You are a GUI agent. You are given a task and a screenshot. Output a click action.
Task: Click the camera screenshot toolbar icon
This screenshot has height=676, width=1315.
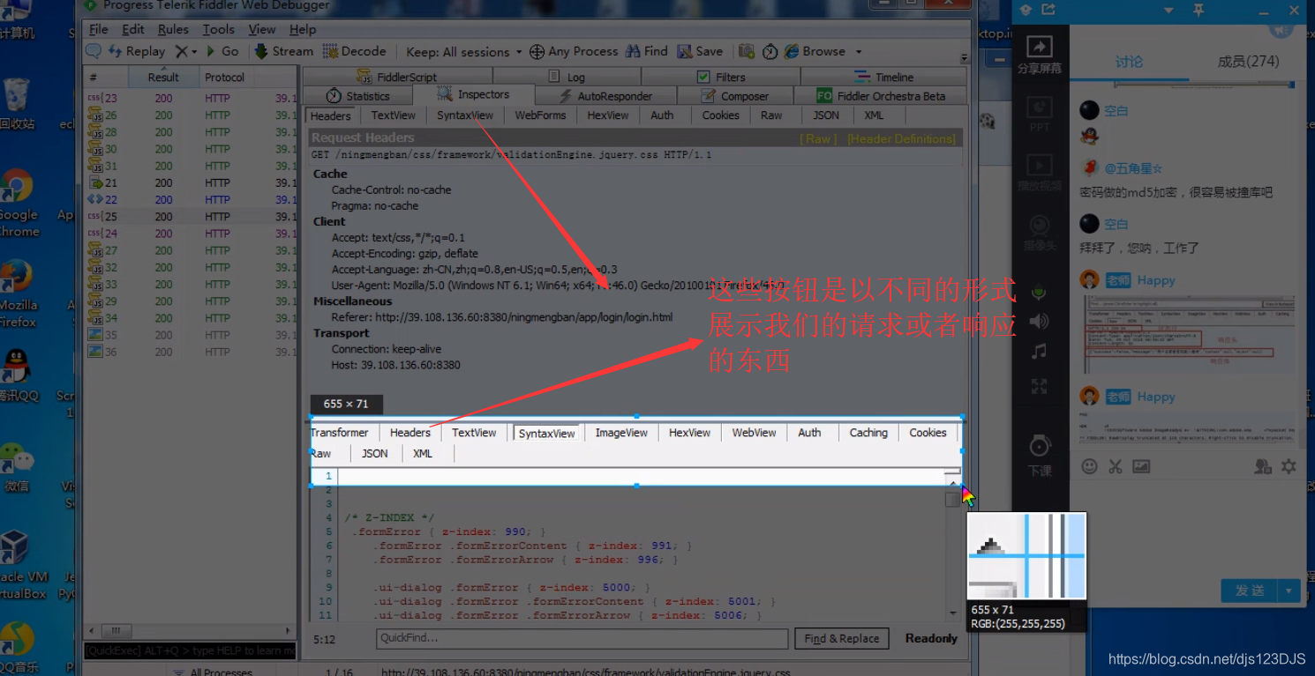(747, 52)
